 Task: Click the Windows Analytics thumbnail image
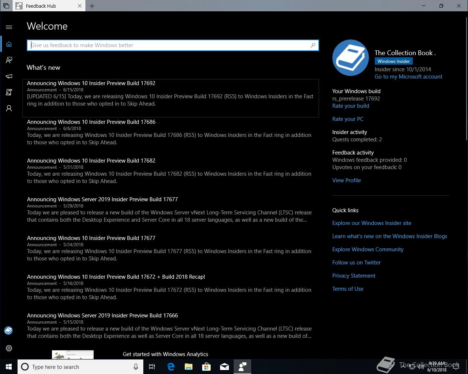coord(73,355)
